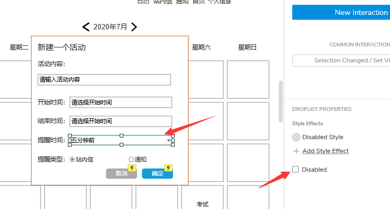The width and height of the screenshot is (390, 209).
Task: Select the 星期六 column header
Action: point(201,47)
